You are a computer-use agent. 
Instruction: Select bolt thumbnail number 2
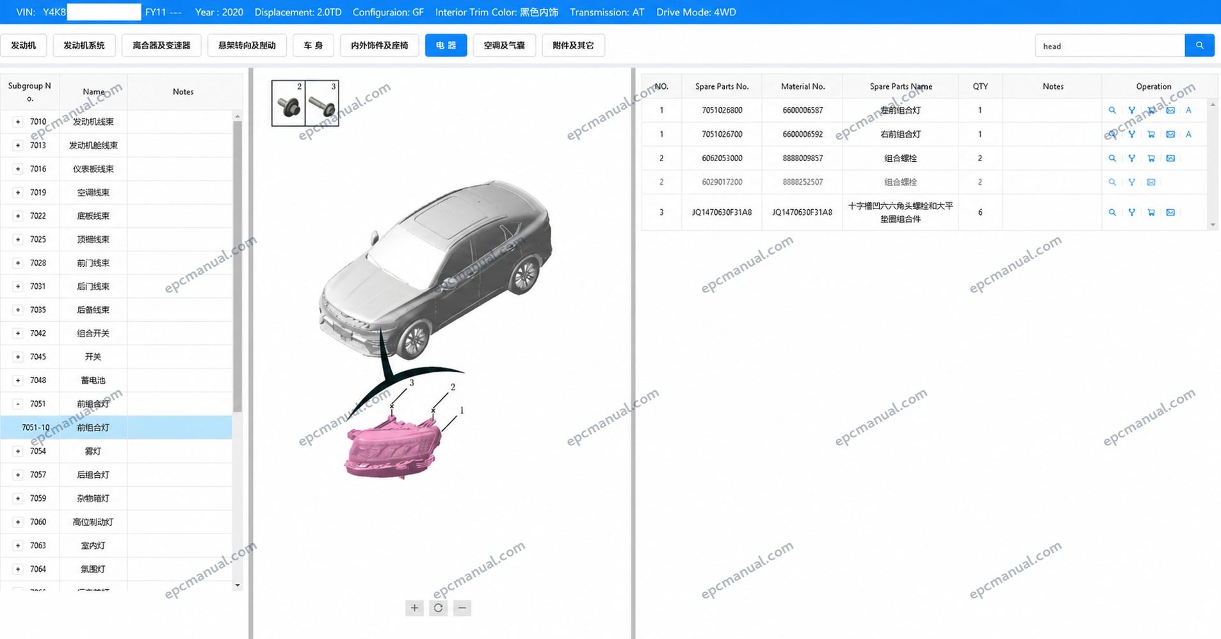click(x=288, y=103)
